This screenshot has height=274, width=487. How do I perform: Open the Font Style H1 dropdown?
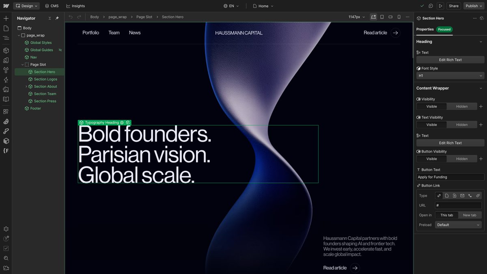tap(450, 76)
